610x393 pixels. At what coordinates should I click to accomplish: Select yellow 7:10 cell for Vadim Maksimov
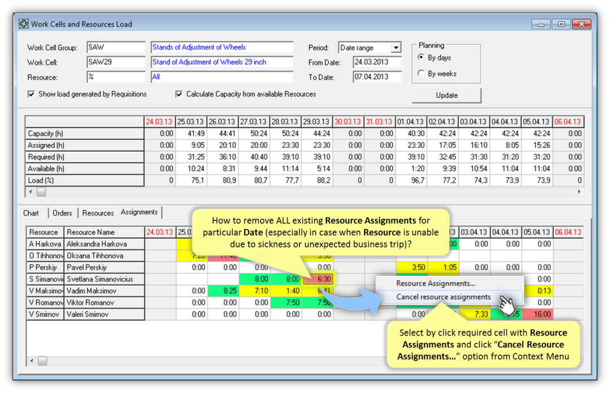pyautogui.click(x=254, y=291)
